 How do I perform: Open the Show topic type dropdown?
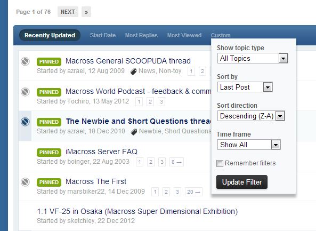(253, 58)
